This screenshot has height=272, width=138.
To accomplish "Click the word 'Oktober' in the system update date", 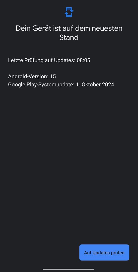I will (90, 84).
